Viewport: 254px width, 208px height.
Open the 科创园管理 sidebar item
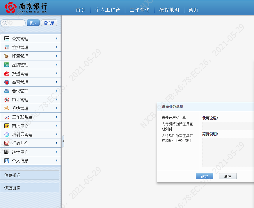[x=31, y=135]
